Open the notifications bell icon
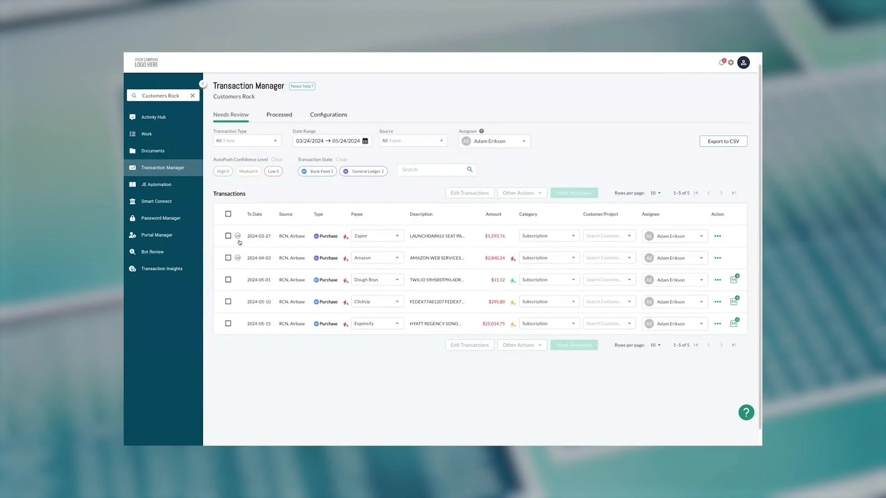This screenshot has width=886, height=498. pos(722,62)
